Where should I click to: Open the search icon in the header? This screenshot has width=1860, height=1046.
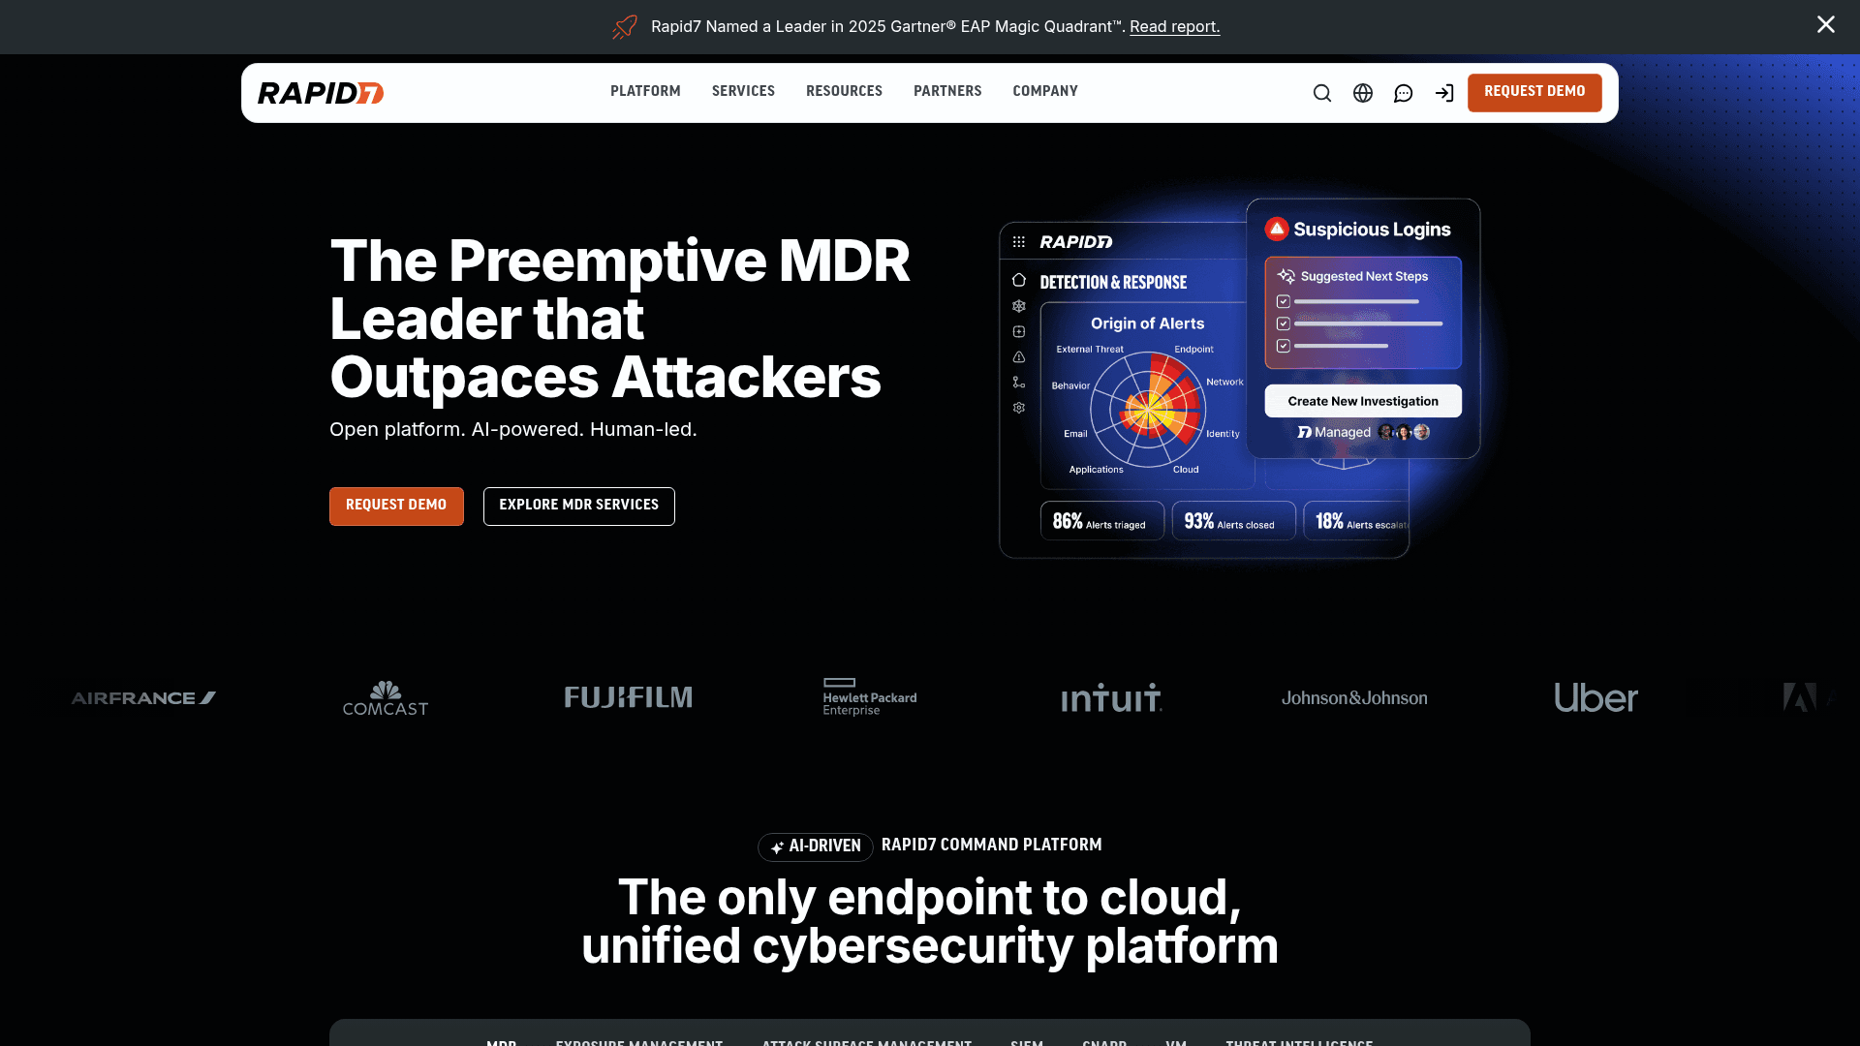pos(1321,93)
